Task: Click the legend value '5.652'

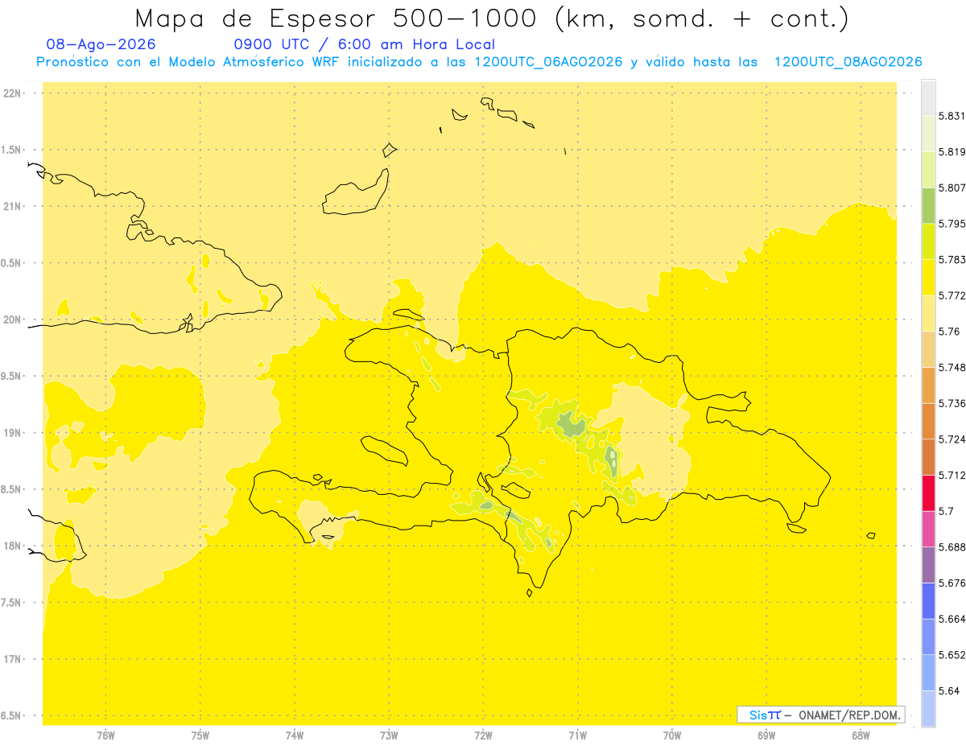Action: pos(952,655)
